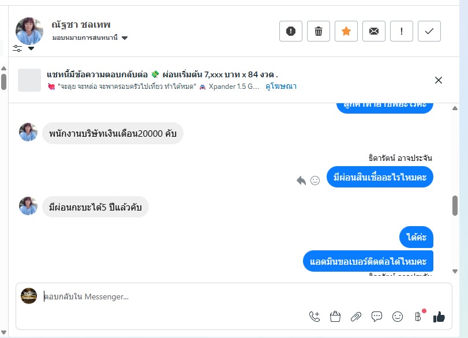Image resolution: width=468 pixels, height=338 pixels.
Task: Send a thumbs-up like
Action: tap(439, 316)
